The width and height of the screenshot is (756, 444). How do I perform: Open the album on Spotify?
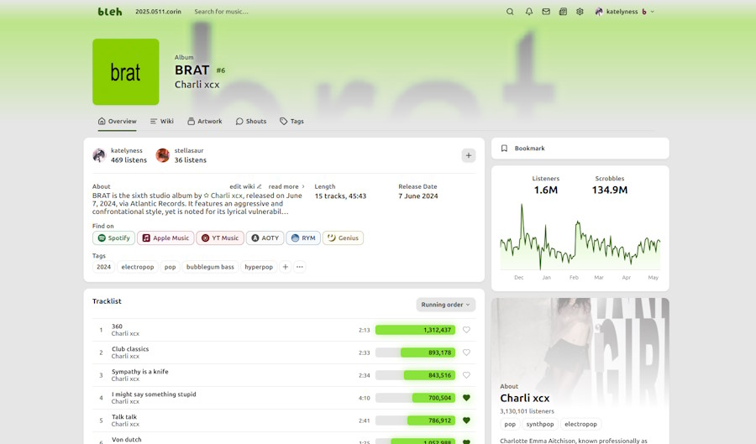tap(113, 238)
